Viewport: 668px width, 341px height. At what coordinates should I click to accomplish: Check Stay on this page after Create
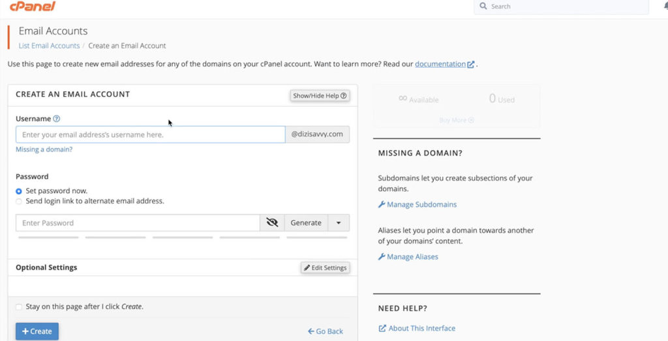pos(19,307)
